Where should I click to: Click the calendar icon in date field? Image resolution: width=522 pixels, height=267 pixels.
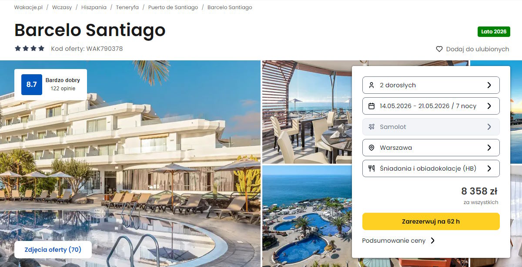point(371,106)
